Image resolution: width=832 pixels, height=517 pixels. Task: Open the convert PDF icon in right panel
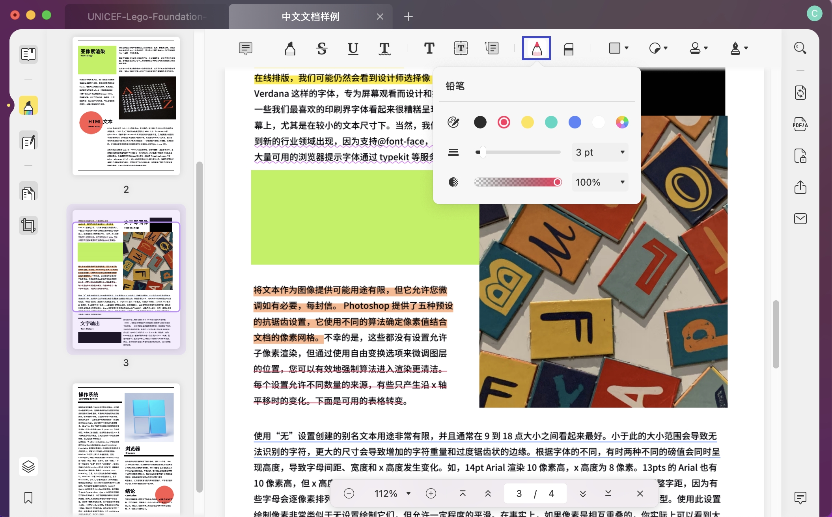[800, 93]
